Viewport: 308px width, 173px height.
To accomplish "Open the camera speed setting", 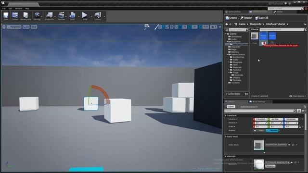I will point(214,27).
